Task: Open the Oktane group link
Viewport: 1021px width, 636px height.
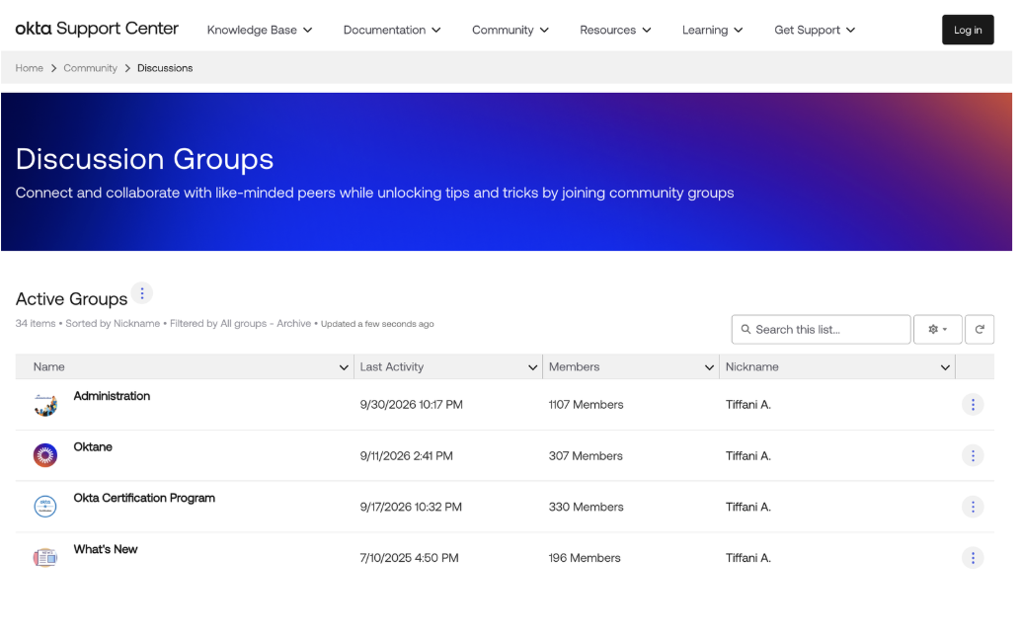Action: pyautogui.click(x=93, y=446)
